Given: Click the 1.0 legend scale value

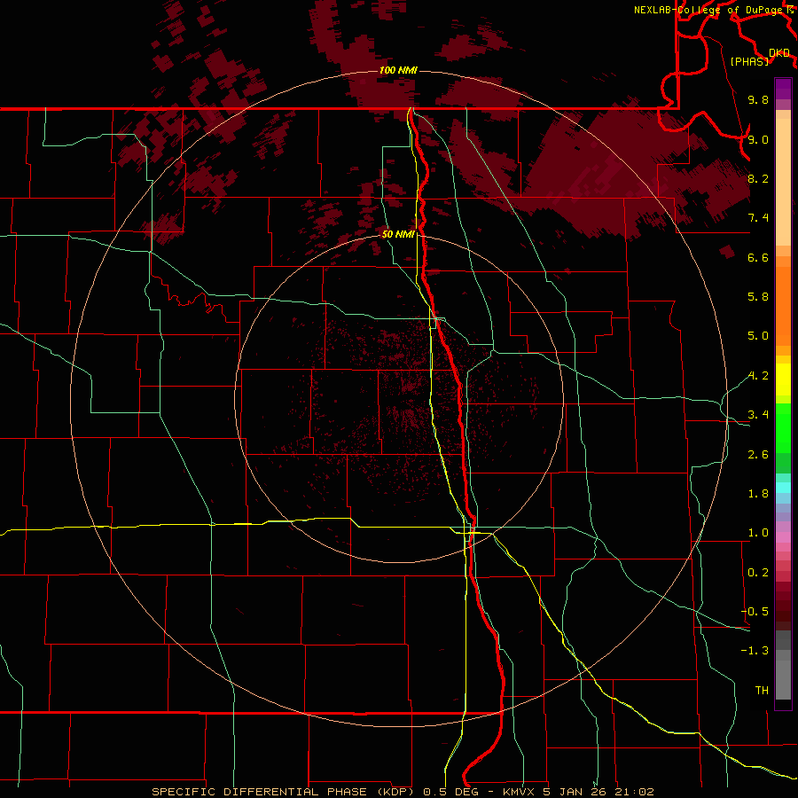Looking at the screenshot, I should 758,533.
